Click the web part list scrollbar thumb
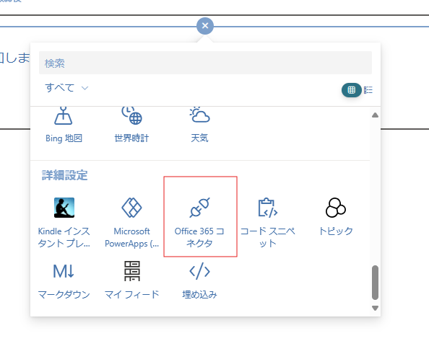The width and height of the screenshot is (429, 341). 375,283
